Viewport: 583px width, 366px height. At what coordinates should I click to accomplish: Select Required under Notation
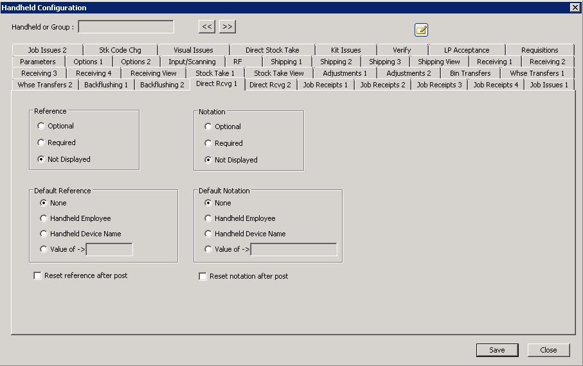pyautogui.click(x=208, y=143)
